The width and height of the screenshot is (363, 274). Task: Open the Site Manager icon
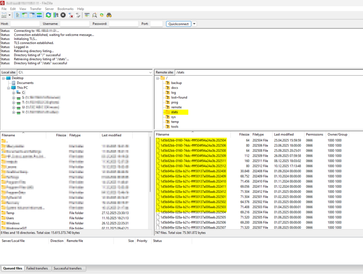tap(4, 15)
